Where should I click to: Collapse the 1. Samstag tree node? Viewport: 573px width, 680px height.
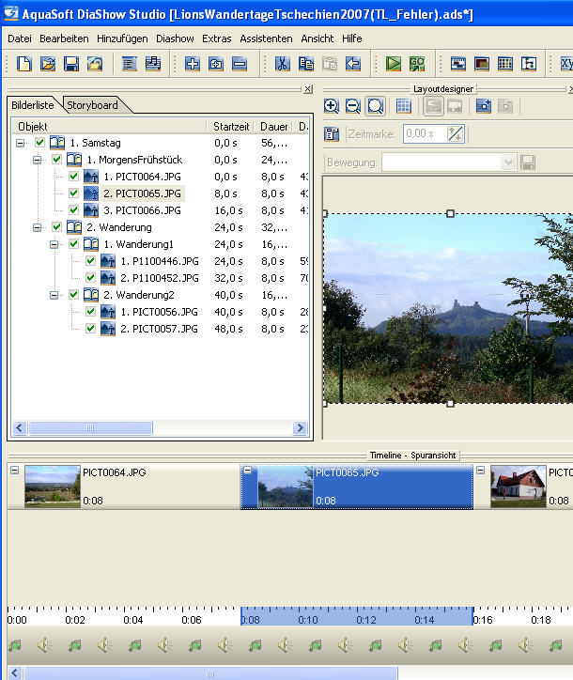click(x=21, y=143)
